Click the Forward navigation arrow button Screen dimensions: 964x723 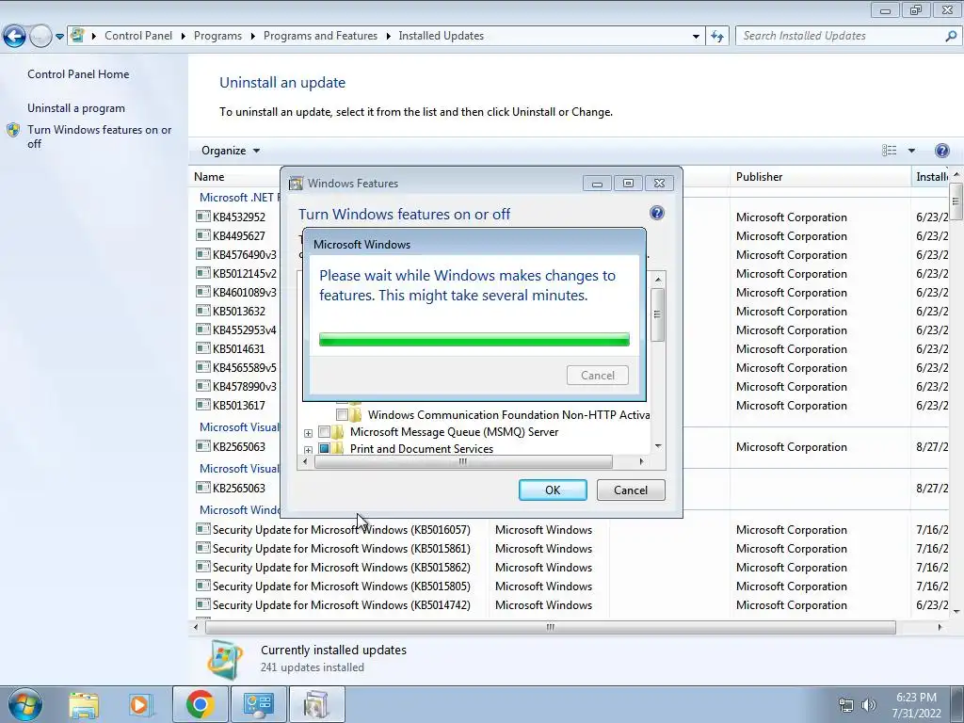(x=40, y=37)
